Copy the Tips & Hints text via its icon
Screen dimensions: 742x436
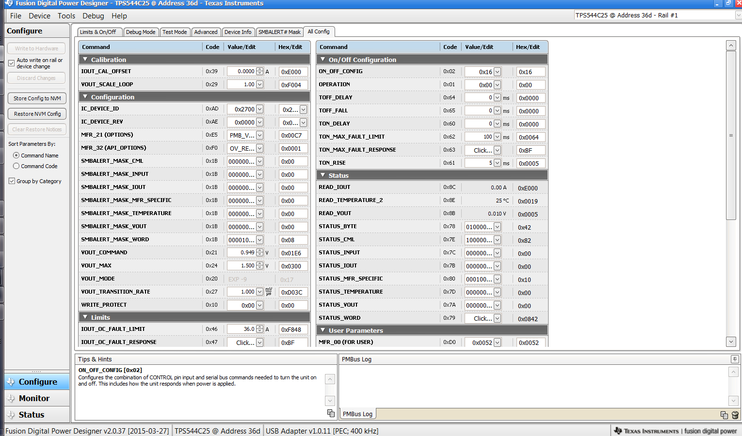pyautogui.click(x=330, y=413)
